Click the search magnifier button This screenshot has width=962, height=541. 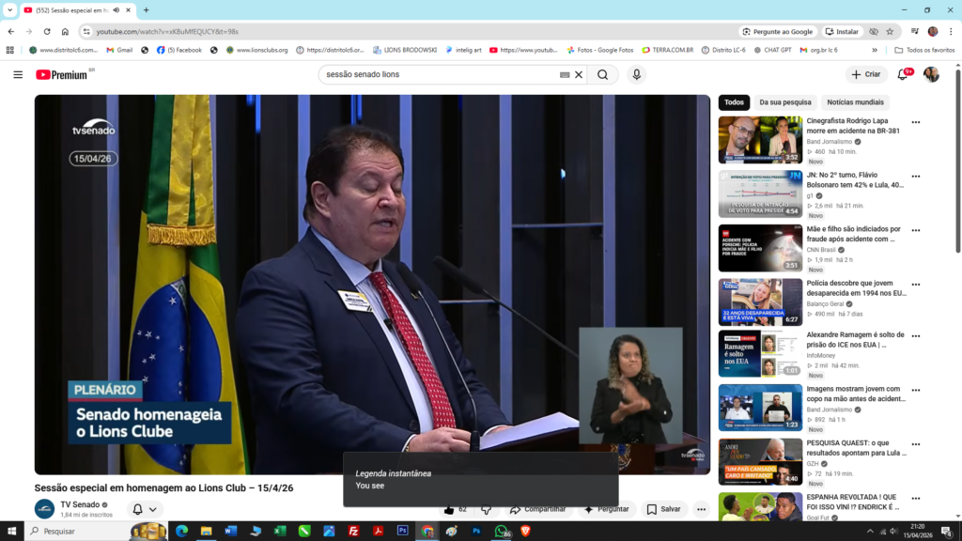click(x=602, y=74)
